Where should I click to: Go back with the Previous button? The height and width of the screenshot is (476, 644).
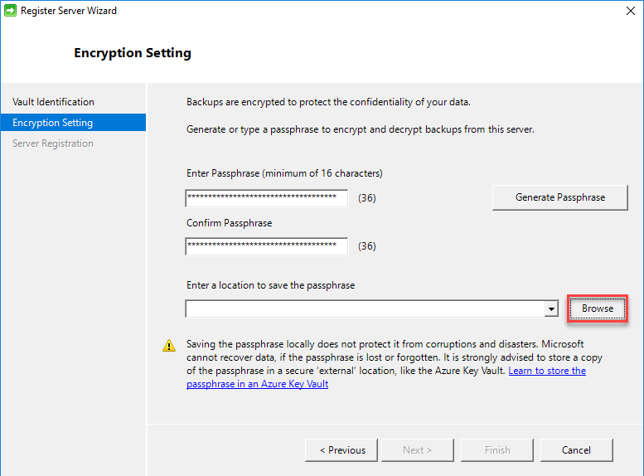(x=341, y=450)
